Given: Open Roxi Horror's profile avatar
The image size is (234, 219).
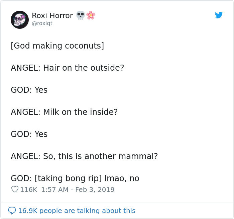Looking at the screenshot, I should click(20, 19).
